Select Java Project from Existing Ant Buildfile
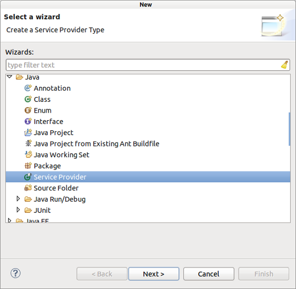Image resolution: width=296 pixels, height=289 pixels. point(97,144)
